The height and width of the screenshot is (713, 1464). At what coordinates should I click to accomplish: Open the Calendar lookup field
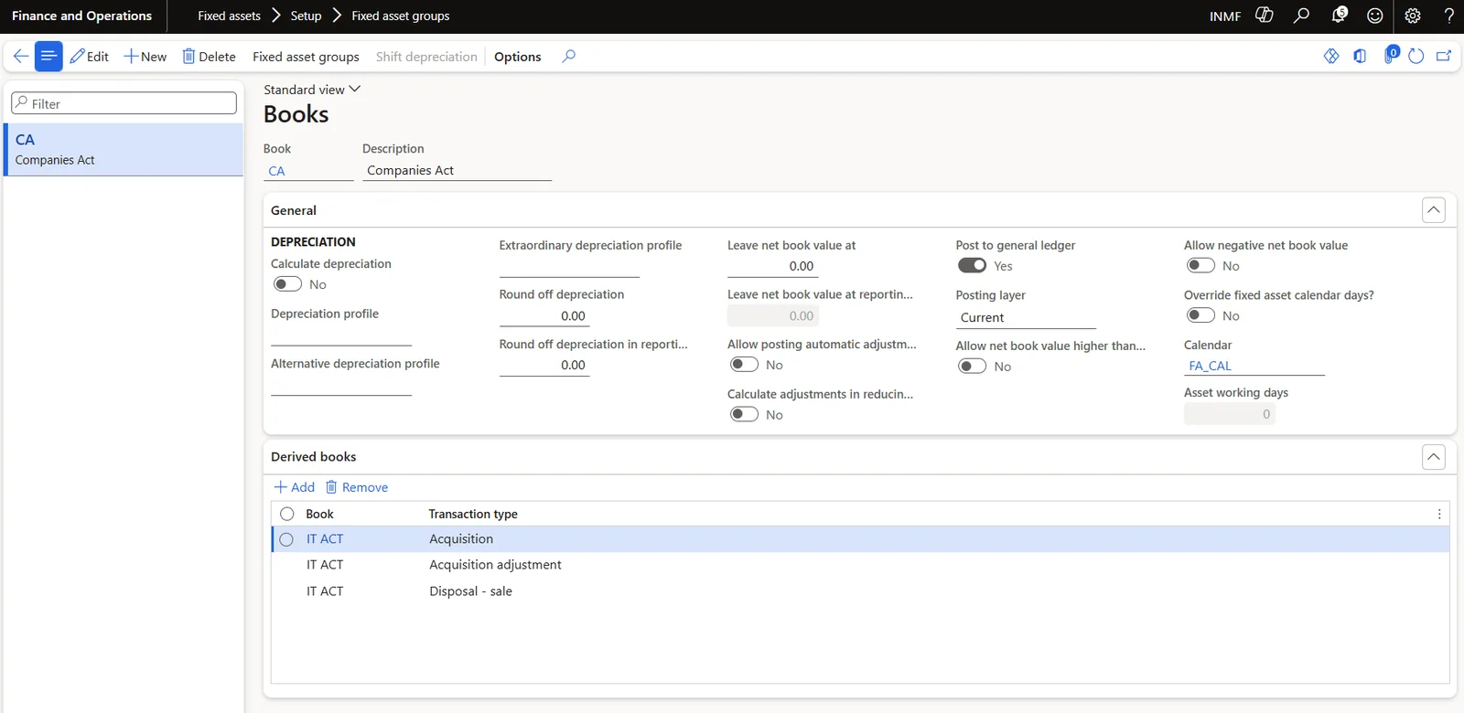pyautogui.click(x=1254, y=366)
